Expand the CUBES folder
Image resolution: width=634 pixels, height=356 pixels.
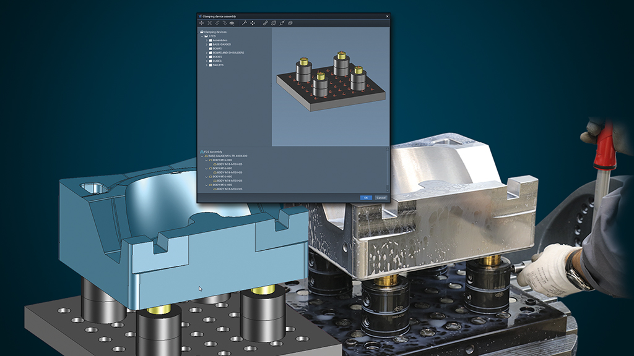207,61
